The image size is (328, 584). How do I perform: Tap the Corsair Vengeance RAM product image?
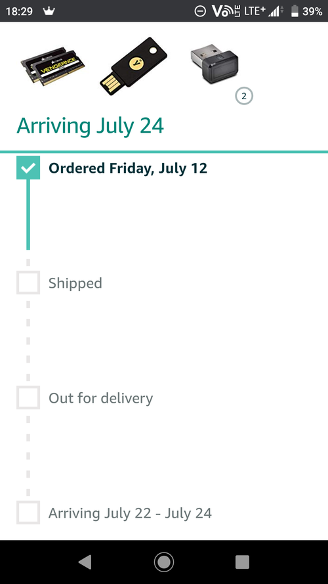coord(52,66)
